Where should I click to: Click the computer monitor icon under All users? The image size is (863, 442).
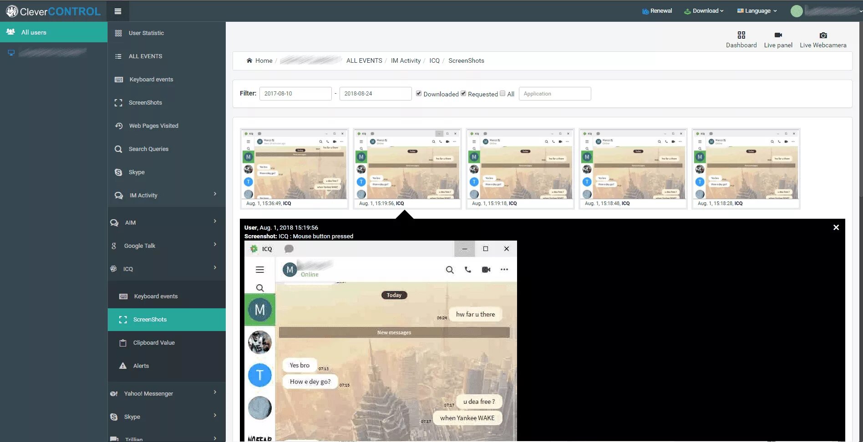click(11, 53)
